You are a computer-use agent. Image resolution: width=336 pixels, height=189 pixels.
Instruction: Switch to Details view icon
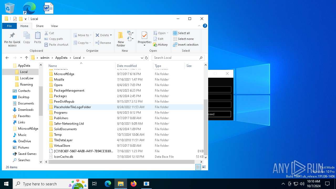[198, 167]
